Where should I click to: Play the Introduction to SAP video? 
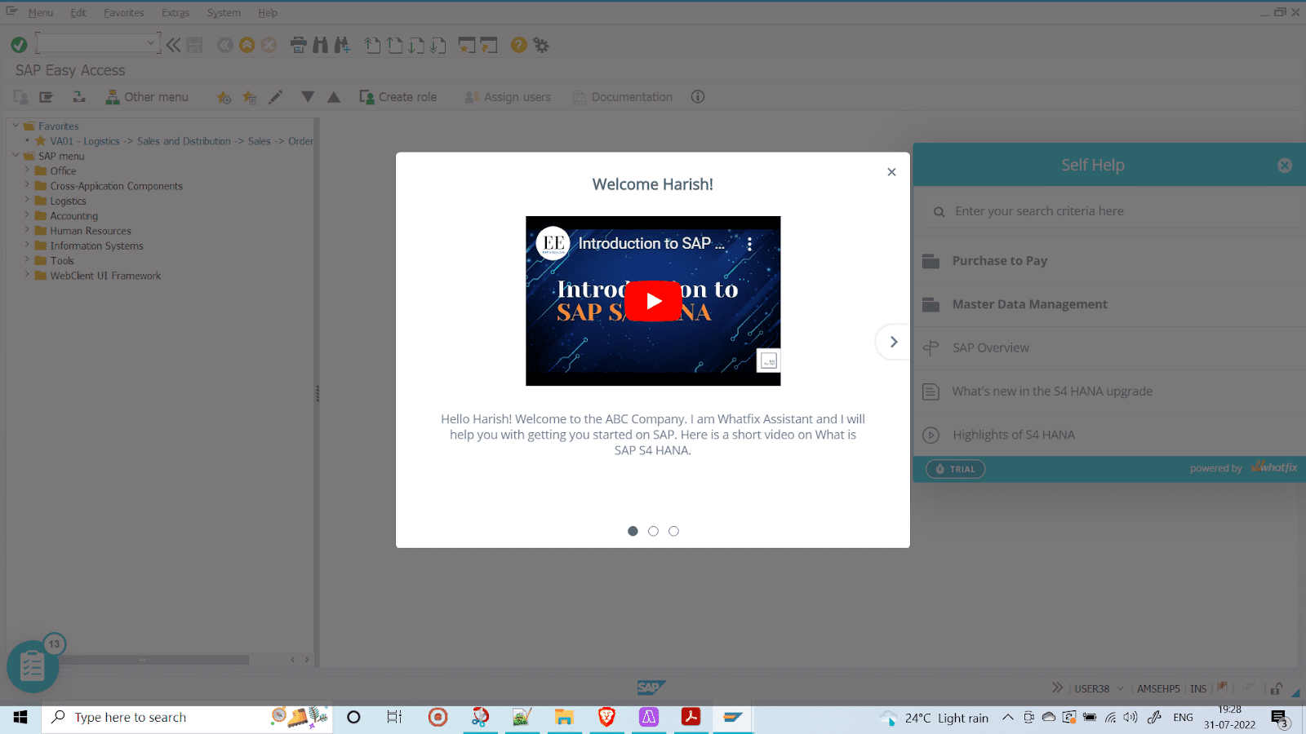(653, 301)
